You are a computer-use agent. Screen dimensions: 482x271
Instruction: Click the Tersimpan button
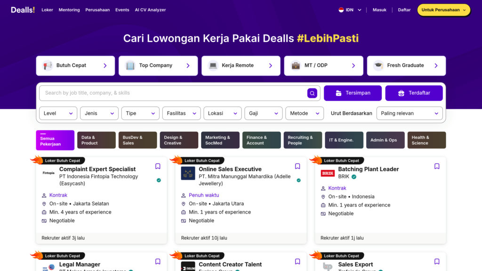353,93
